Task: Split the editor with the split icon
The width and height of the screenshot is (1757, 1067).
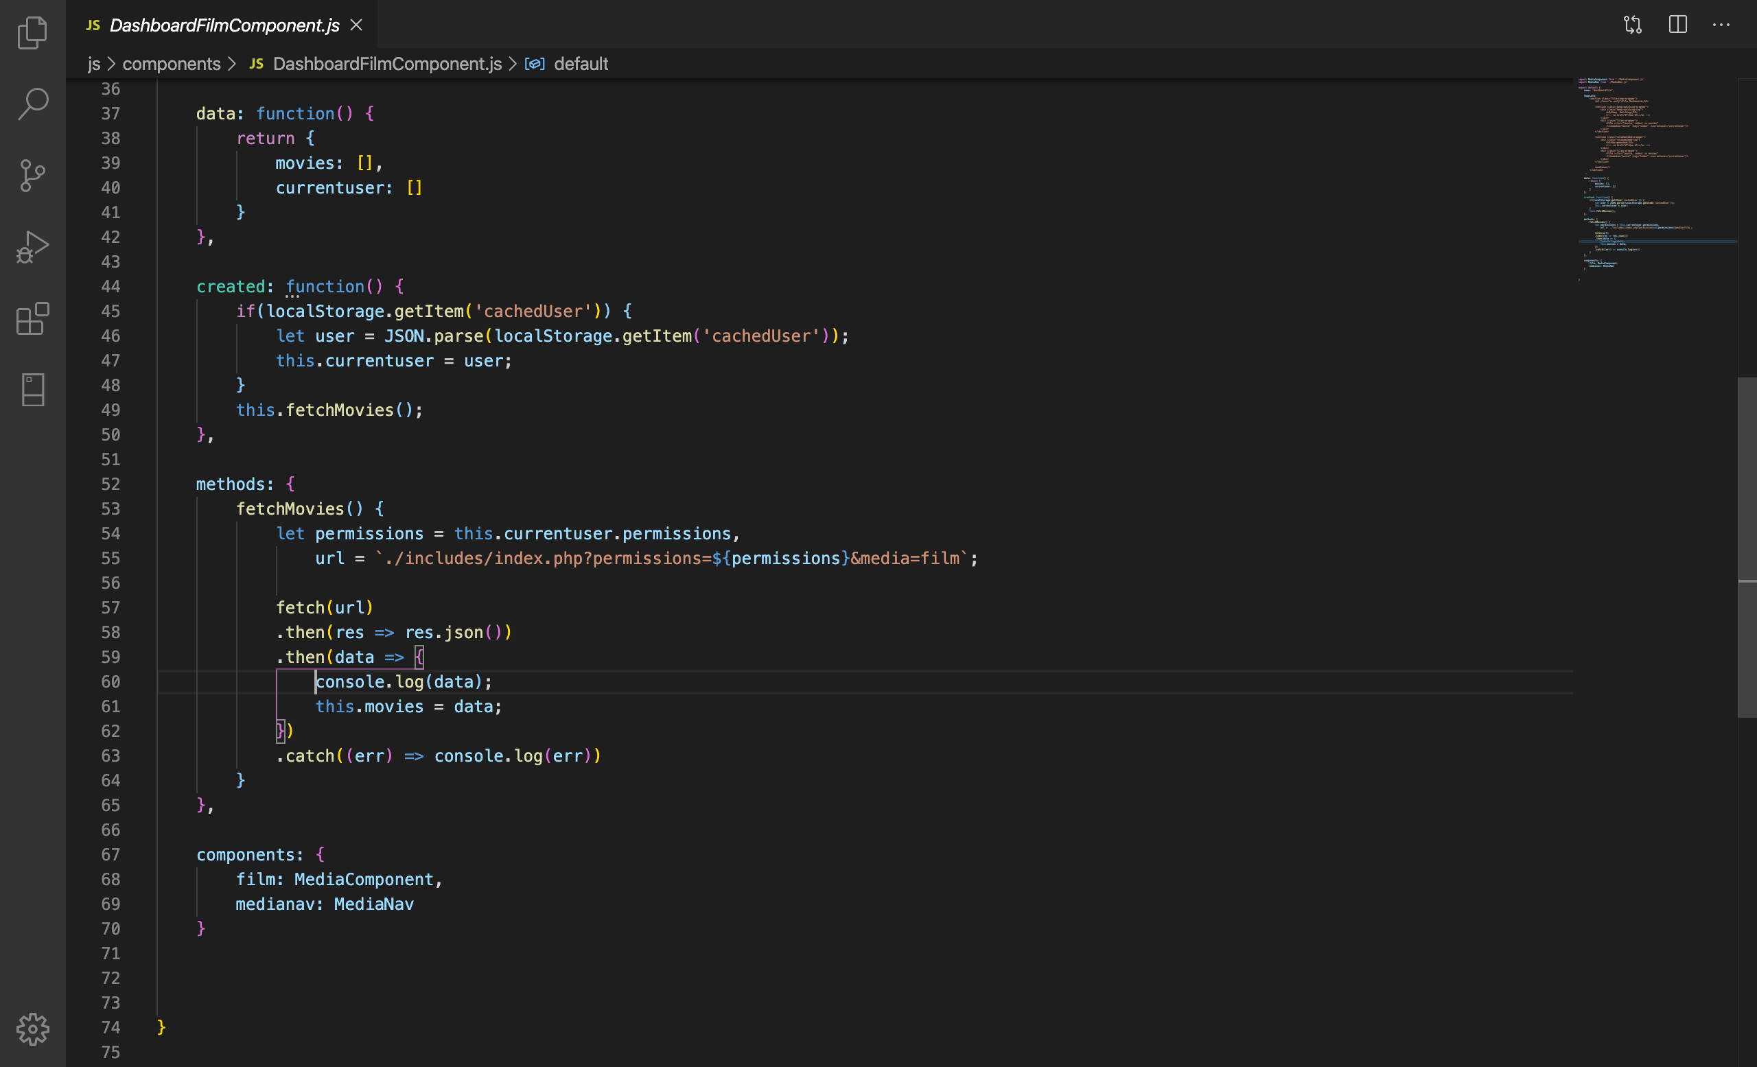Action: (x=1677, y=24)
